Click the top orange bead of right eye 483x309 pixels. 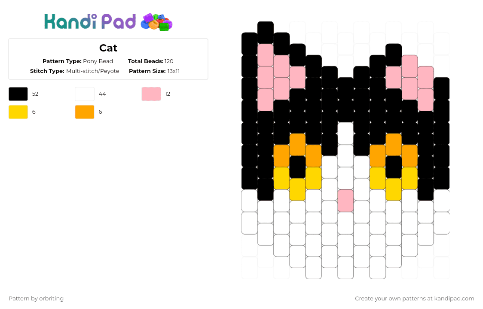pyautogui.click(x=394, y=145)
